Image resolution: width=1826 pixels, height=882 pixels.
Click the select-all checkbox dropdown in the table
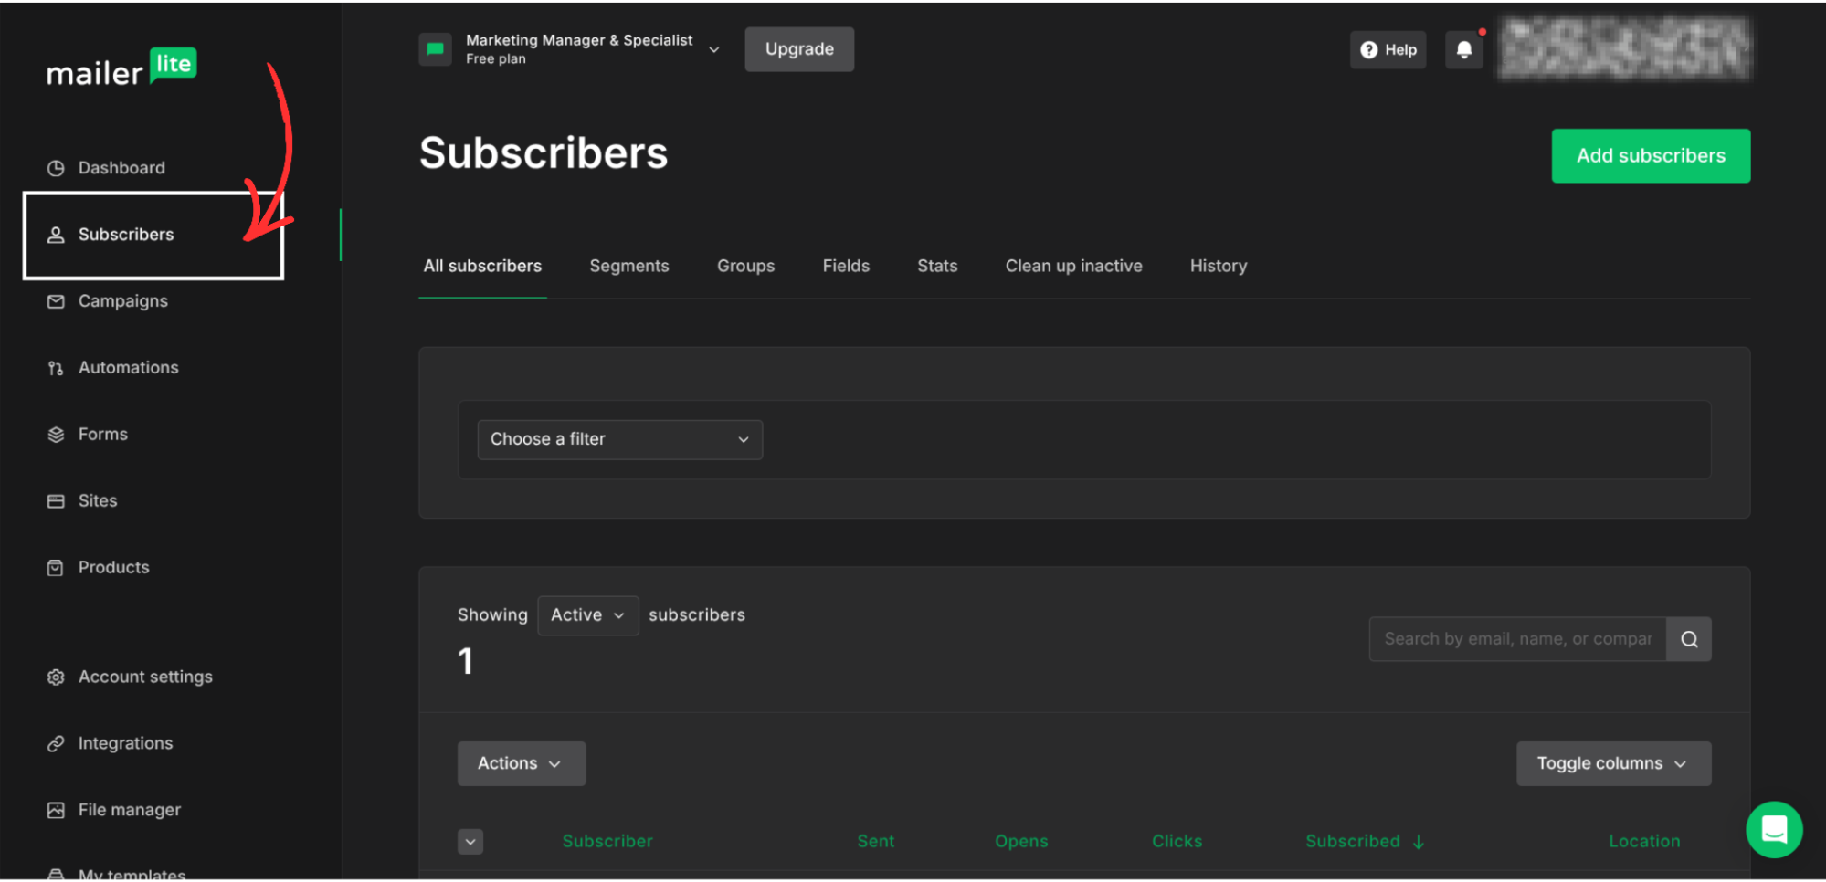click(470, 841)
